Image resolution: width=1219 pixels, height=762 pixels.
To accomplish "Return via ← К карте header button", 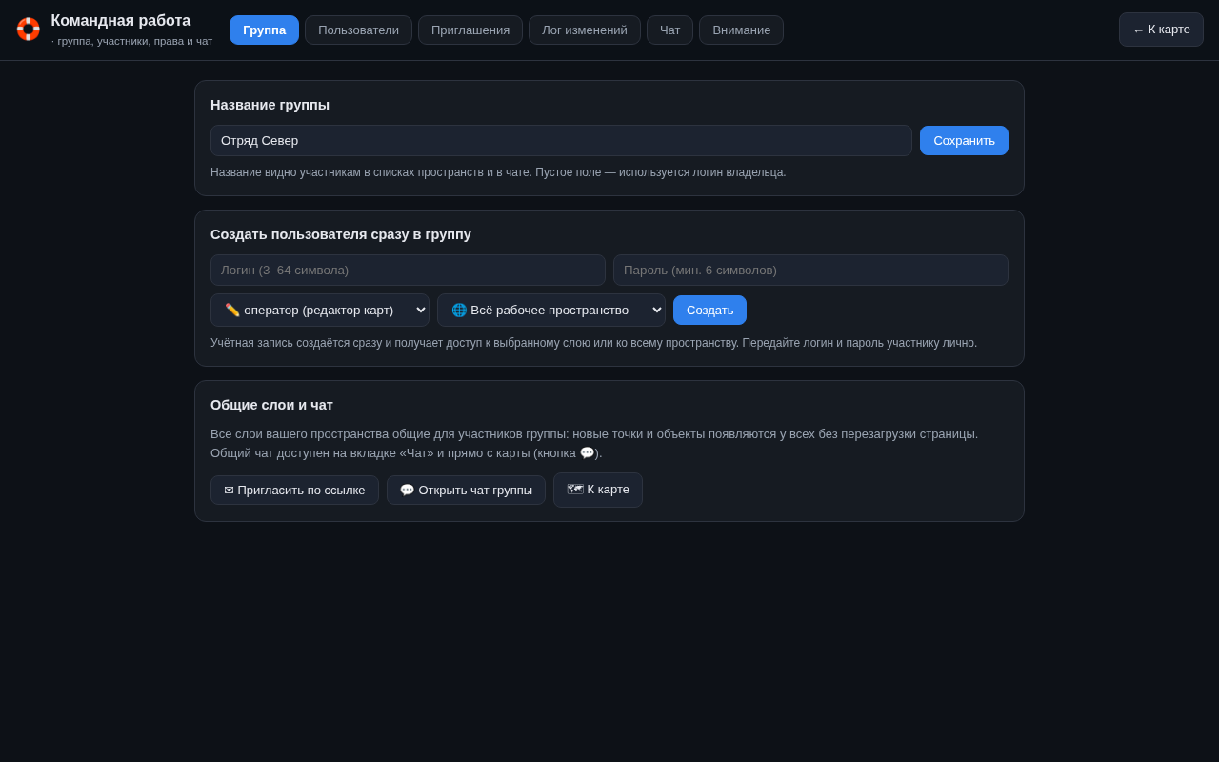I will tap(1161, 30).
